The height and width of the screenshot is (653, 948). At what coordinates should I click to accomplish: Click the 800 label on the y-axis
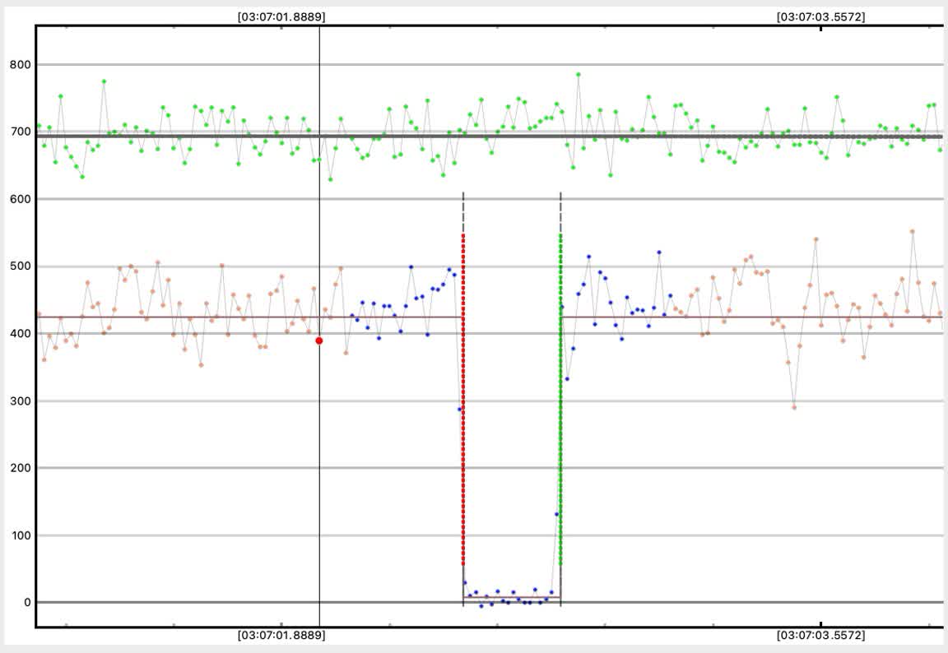click(16, 65)
